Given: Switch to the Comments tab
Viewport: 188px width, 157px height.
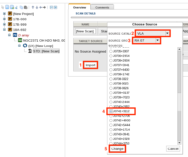Looking at the screenshot, I should (102, 7).
